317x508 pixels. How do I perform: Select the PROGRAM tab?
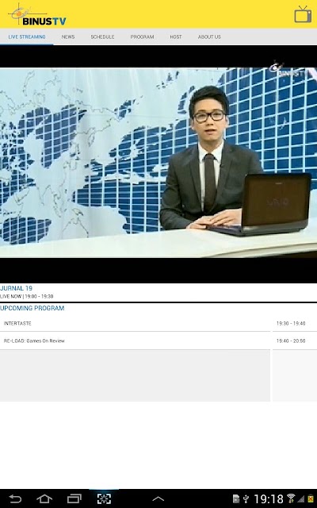tap(142, 37)
